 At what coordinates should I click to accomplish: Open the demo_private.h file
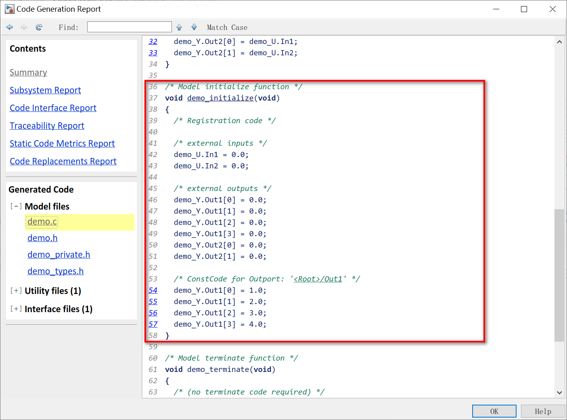pyautogui.click(x=59, y=254)
